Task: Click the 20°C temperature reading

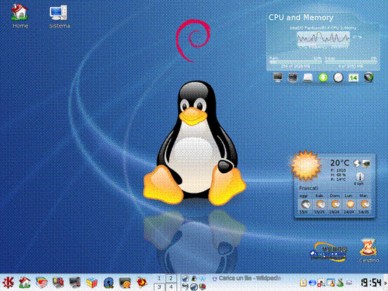Action: (x=340, y=163)
